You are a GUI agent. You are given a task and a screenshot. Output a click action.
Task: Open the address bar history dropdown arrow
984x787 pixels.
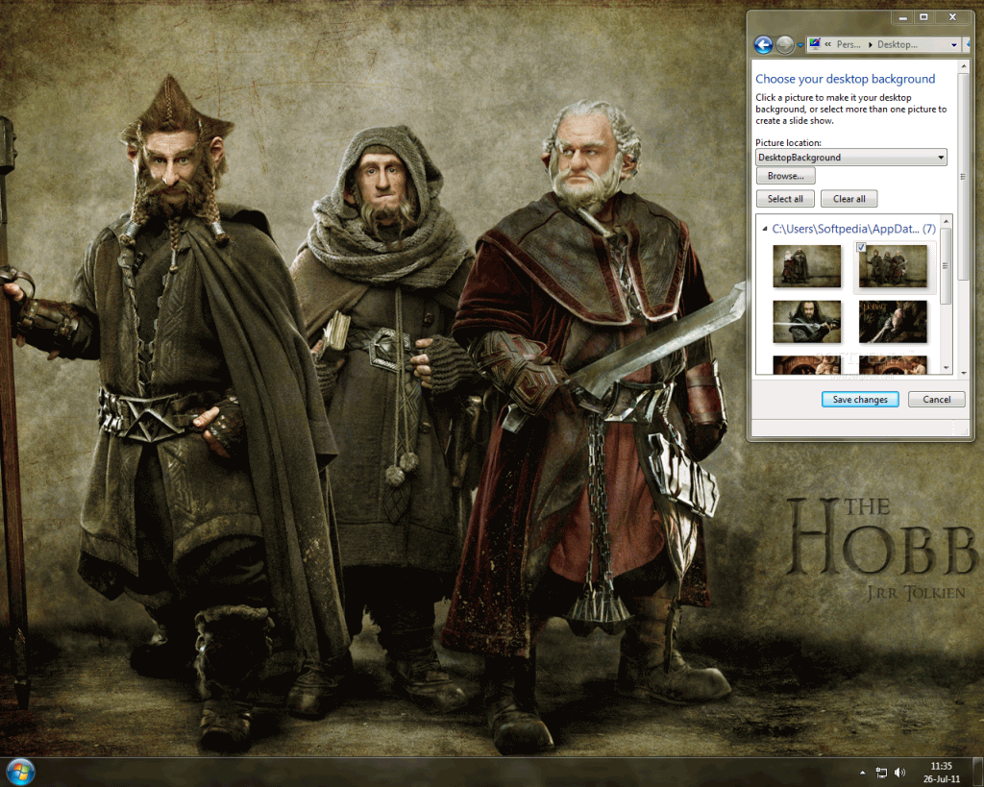(954, 44)
